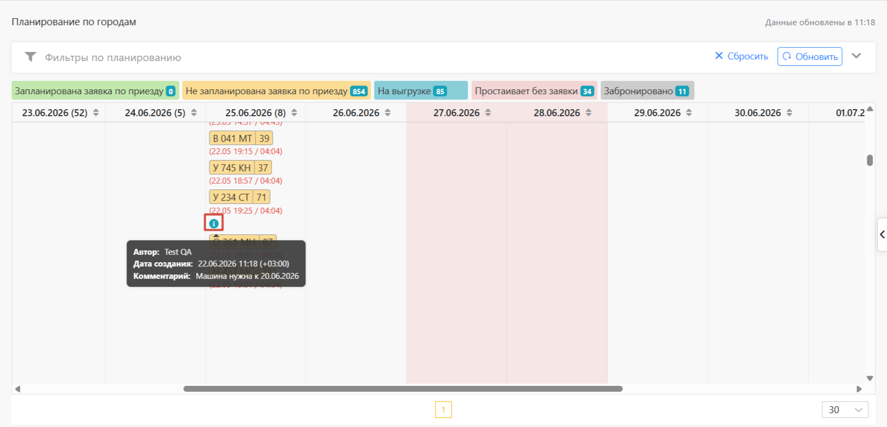Filter by Простаивает без заявки status
Screen dimensions: 887x427
tap(534, 91)
